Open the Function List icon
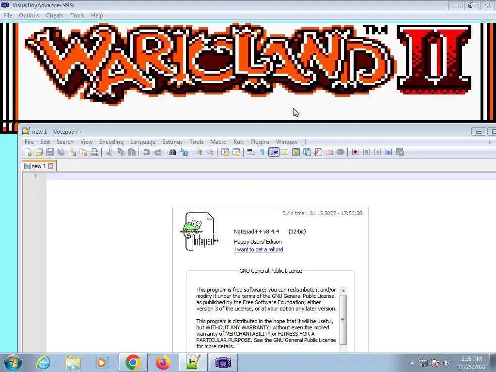 [x=318, y=153]
